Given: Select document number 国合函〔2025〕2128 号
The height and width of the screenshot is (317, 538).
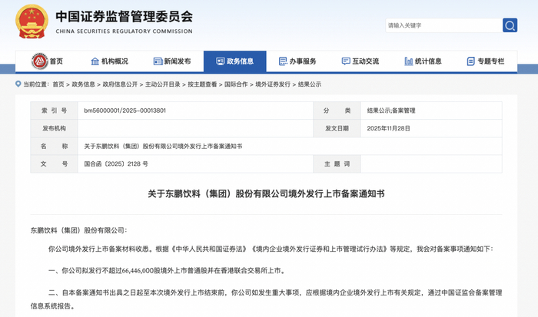Looking at the screenshot, I should [116, 164].
